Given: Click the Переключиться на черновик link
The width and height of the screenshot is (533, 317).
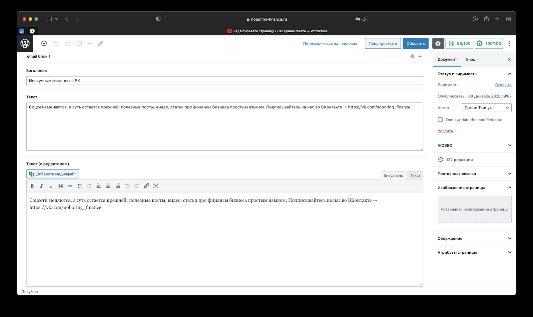Looking at the screenshot, I should tap(330, 44).
